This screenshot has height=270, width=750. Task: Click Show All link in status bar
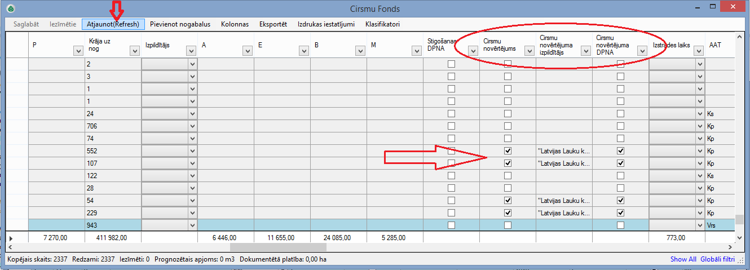tap(683, 259)
